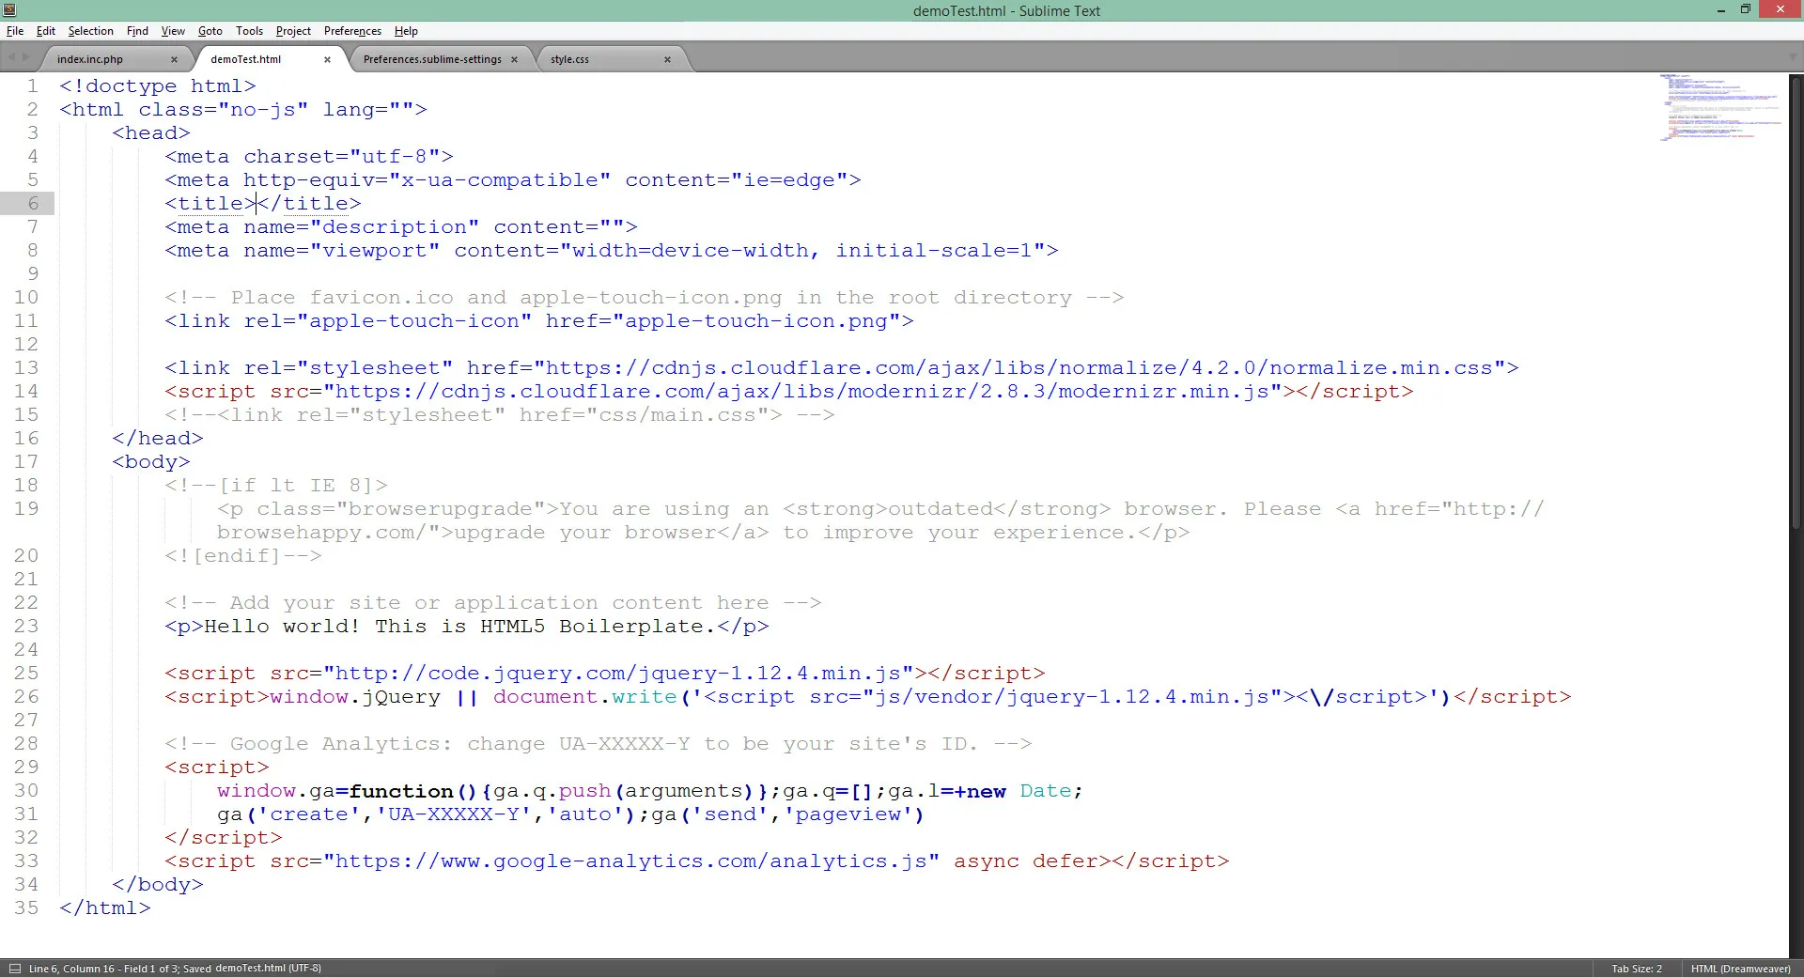Click the "<![endif]-->" line
The width and height of the screenshot is (1804, 977).
243,556
